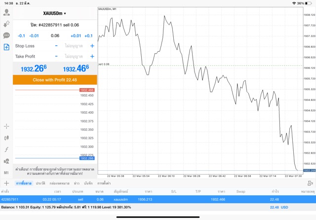Image resolution: width=316 pixels, height=220 pixels.
Task: Decrease Take Profit with minus button
Action: coord(56,56)
